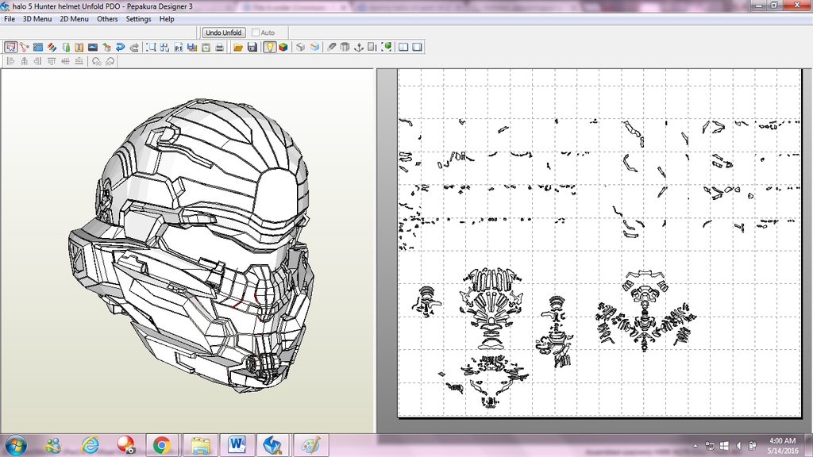Expand the hidden system tray icons arrow
Screen dimensions: 813x457
pyautogui.click(x=695, y=445)
